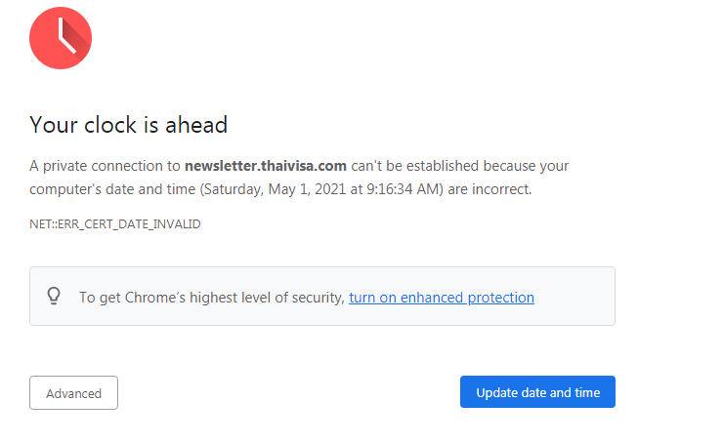Click Update date and time button
This screenshot has width=723, height=442.
point(537,392)
